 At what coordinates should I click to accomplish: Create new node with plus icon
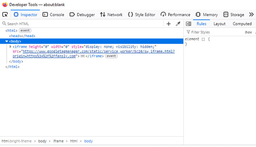169,24
